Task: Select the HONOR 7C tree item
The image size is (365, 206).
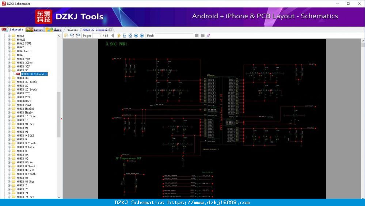Action: pyautogui.click(x=22, y=189)
